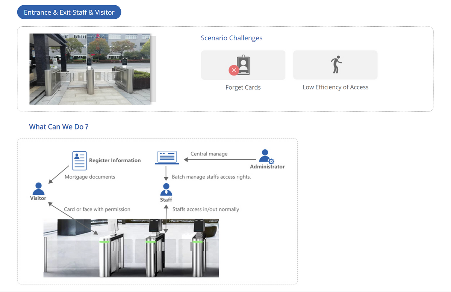Select the 'Low Efficiency of Access' label
This screenshot has width=451, height=292.
click(x=336, y=87)
